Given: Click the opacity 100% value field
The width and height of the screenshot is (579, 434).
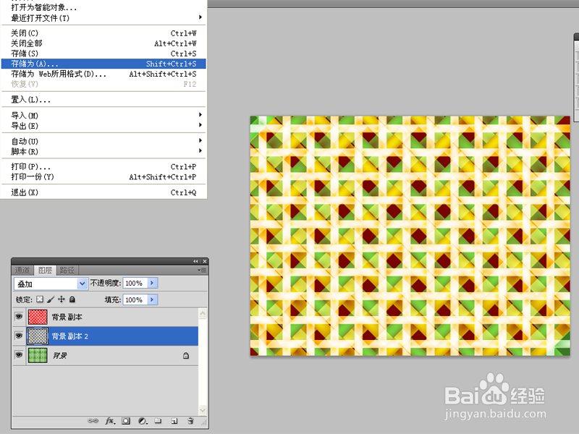Looking at the screenshot, I should [135, 283].
